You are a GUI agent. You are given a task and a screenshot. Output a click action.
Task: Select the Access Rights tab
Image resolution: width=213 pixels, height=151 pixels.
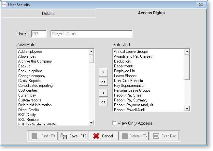point(151,13)
